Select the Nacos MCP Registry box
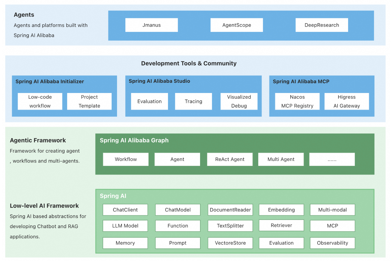The height and width of the screenshot is (261, 392). click(x=297, y=101)
